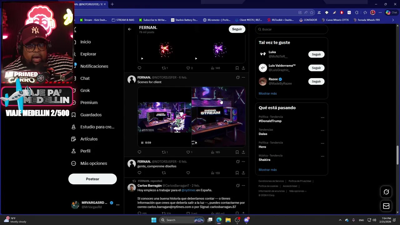Open options for Shakira trend
This screenshot has width=400, height=225.
coord(322,157)
